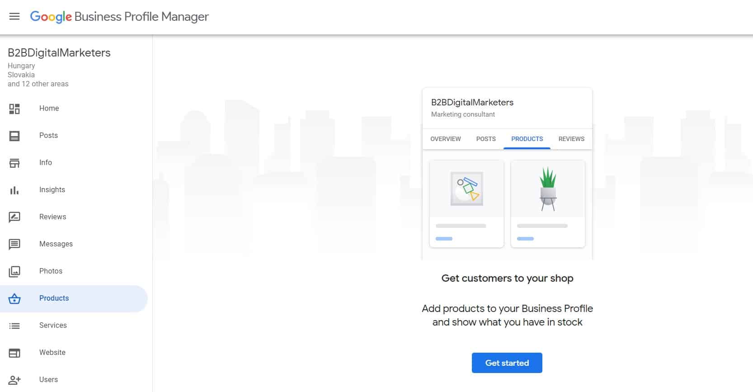The width and height of the screenshot is (753, 392).
Task: Click the 'and 12 other areas' text
Action: click(38, 84)
